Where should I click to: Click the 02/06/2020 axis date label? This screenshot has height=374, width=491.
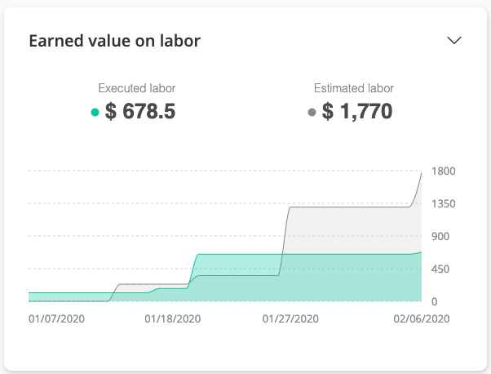point(422,318)
